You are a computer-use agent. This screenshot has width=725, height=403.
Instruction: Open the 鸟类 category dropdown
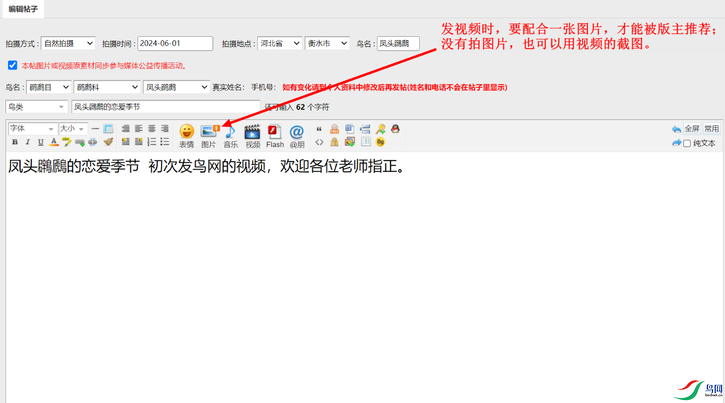tap(36, 107)
